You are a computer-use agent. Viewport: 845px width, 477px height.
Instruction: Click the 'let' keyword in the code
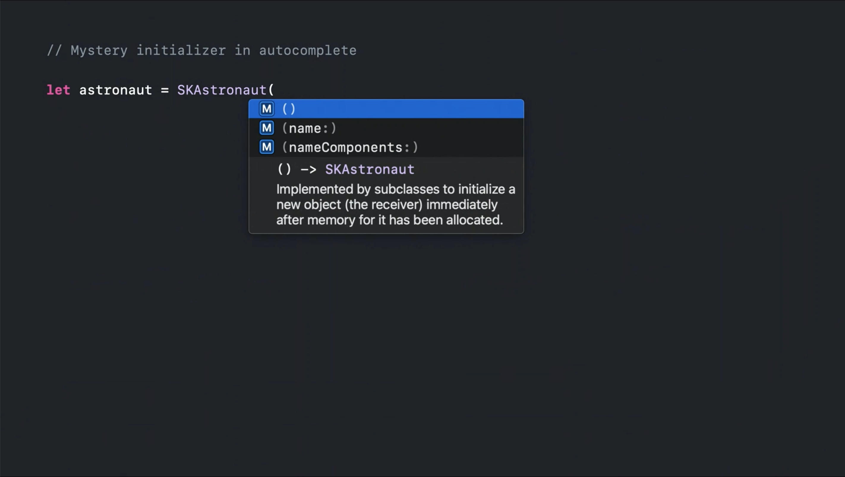coord(59,90)
